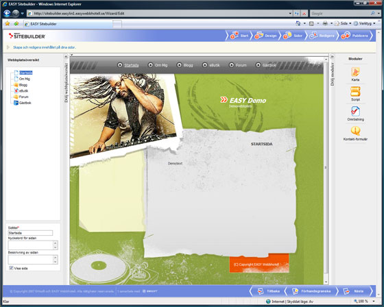Image resolution: width=384 pixels, height=307 pixels.
Task: Click the Beskrivning field up spinner arrow
Action: pos(55,257)
